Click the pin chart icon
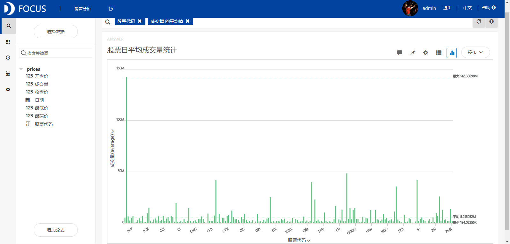Viewport: 510px width, 244px height. [413, 53]
